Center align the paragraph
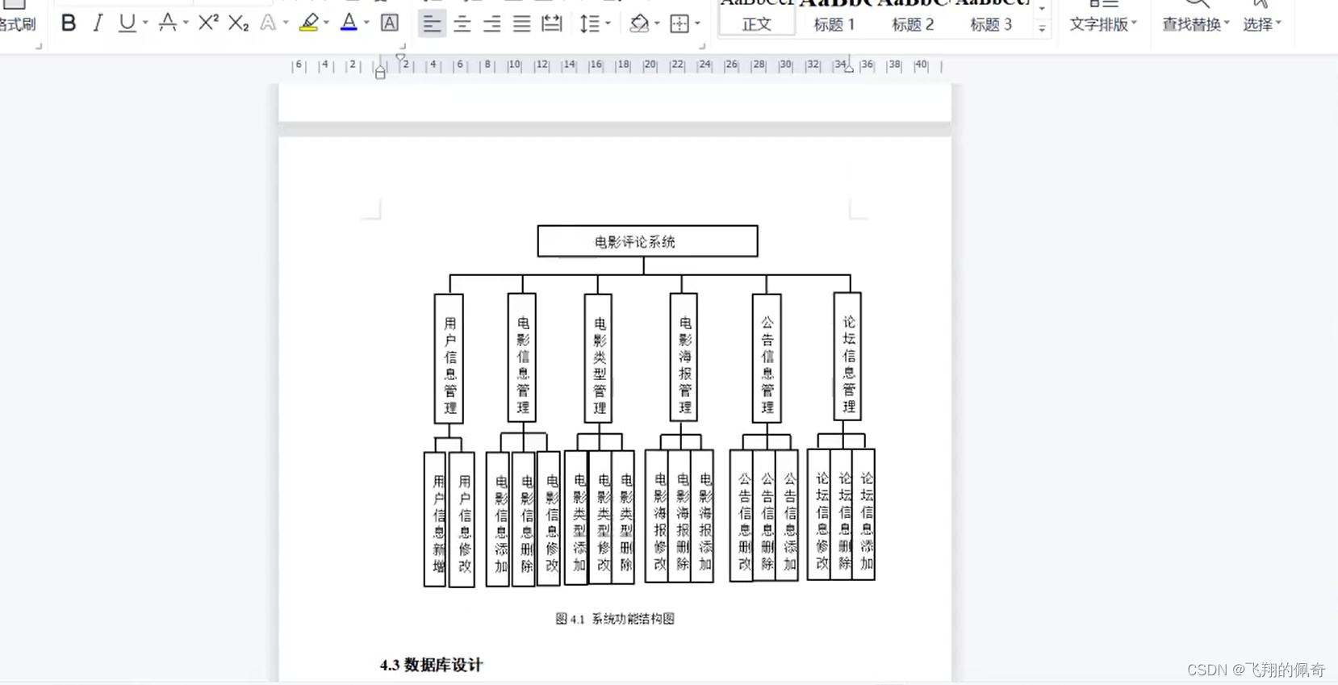This screenshot has width=1338, height=685. click(x=462, y=24)
